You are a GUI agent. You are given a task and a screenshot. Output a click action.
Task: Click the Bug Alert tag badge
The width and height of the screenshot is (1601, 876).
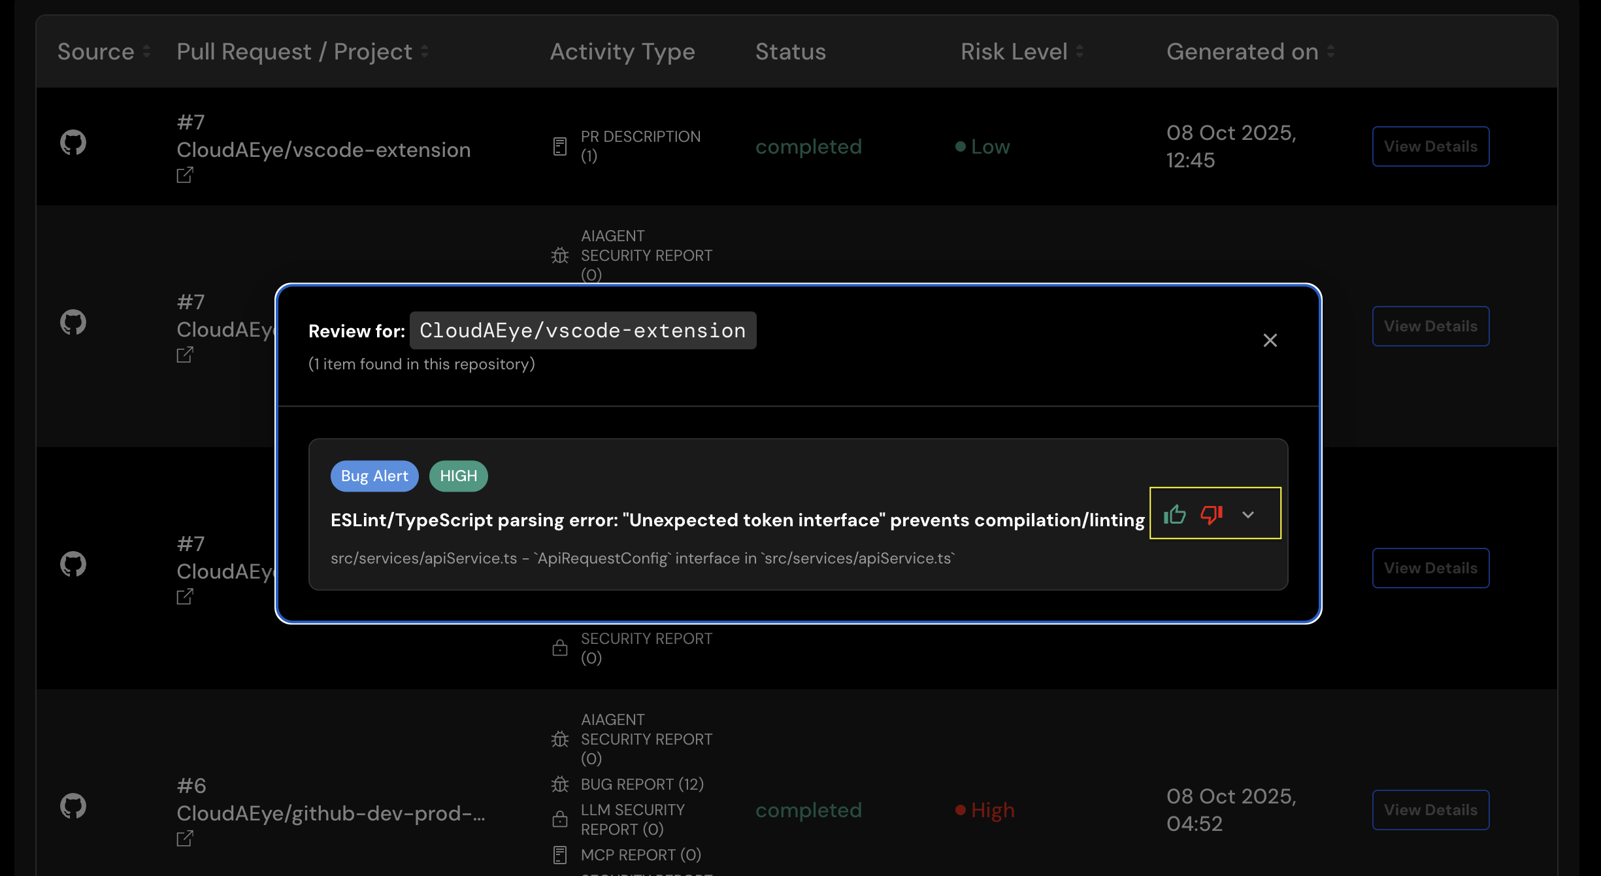click(x=374, y=476)
